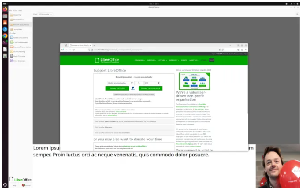Click the browser reload button
This screenshot has width=301, height=190.
(x=74, y=50)
